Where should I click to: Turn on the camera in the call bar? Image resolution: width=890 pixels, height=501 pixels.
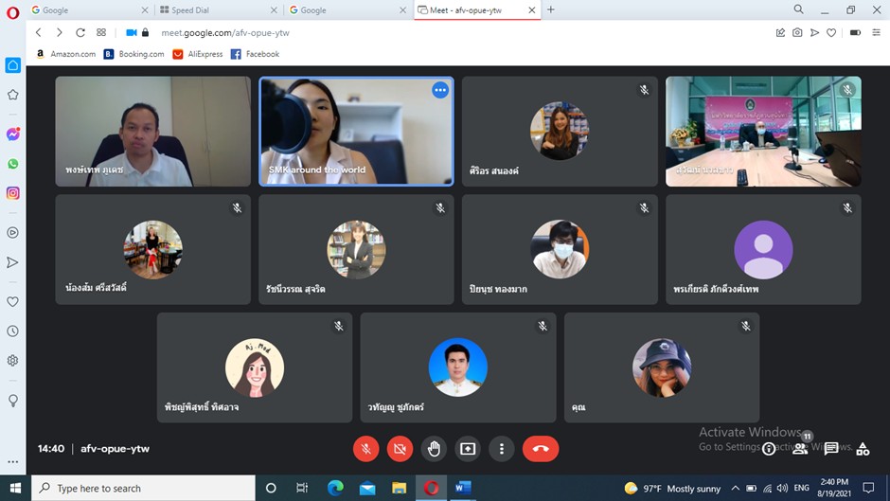(400, 449)
